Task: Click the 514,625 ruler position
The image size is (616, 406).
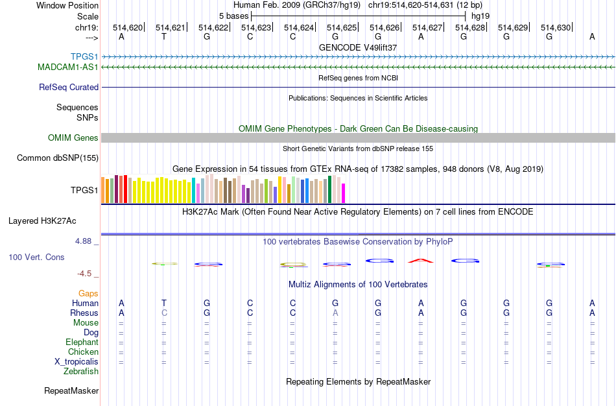Action: click(x=342, y=27)
